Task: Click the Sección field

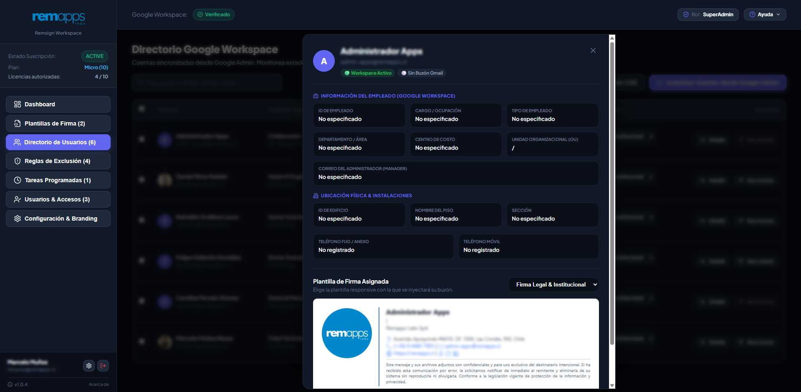Action: [x=553, y=215]
